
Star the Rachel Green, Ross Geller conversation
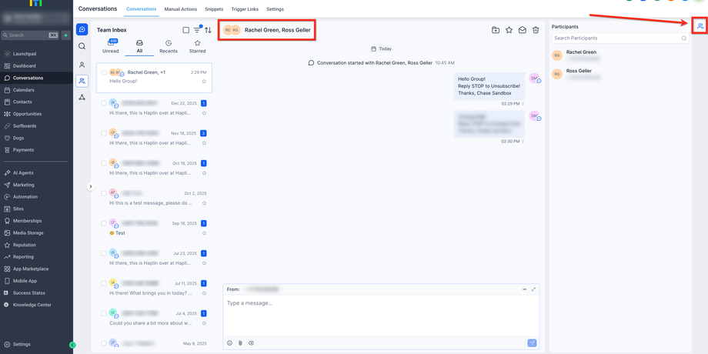509,30
